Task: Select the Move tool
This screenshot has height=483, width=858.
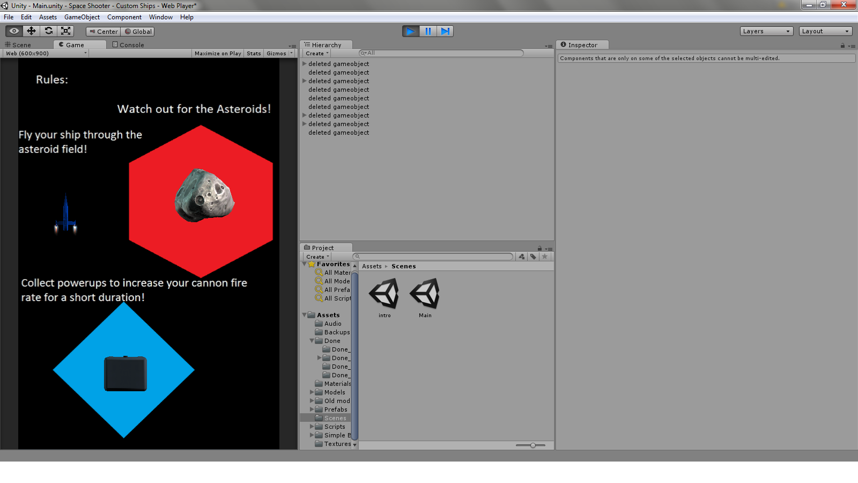Action: [31, 31]
